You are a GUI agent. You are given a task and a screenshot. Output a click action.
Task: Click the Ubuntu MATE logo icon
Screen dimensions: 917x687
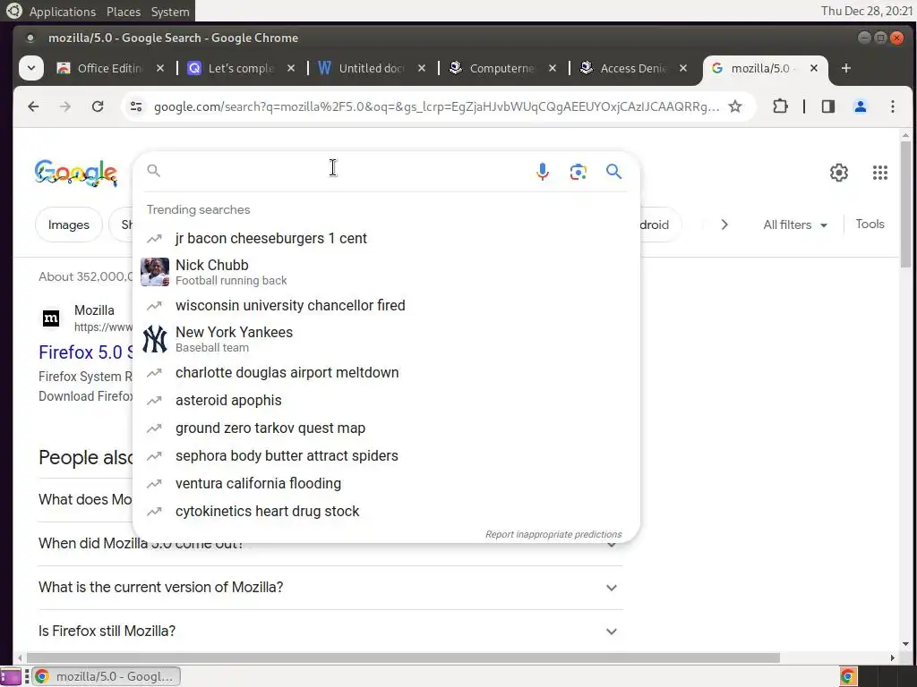point(13,11)
